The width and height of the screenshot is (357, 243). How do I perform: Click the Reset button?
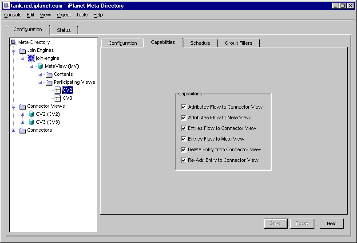tap(302, 223)
